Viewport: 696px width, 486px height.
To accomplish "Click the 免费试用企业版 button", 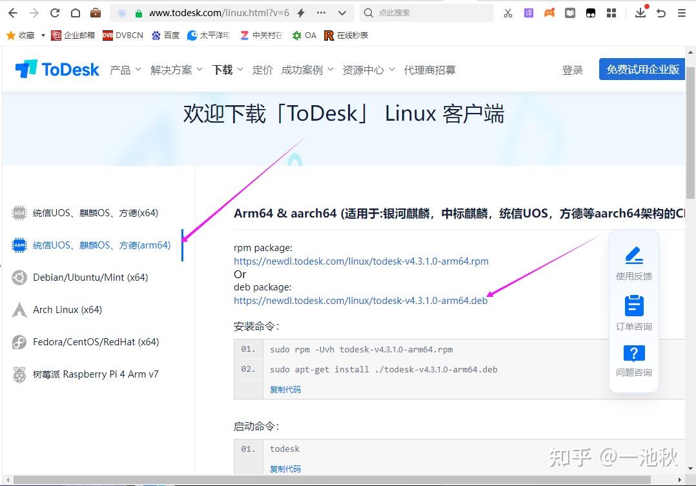I will (x=642, y=69).
